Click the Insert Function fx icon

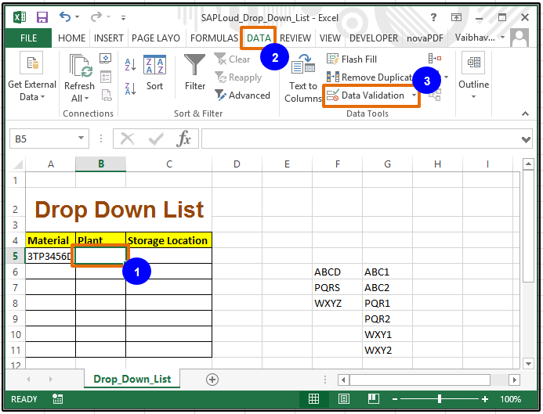[183, 139]
